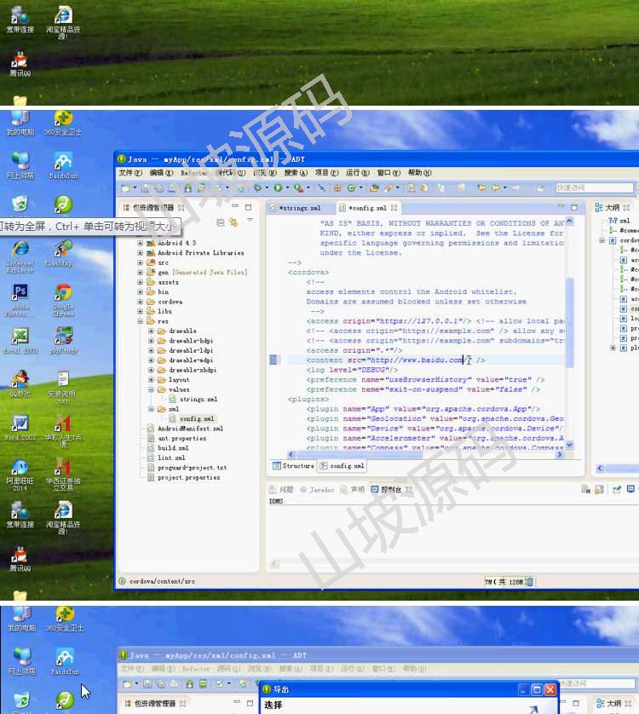Select the config.xml source tab below editor
Viewport: 639px width, 714px height.
[x=342, y=466]
